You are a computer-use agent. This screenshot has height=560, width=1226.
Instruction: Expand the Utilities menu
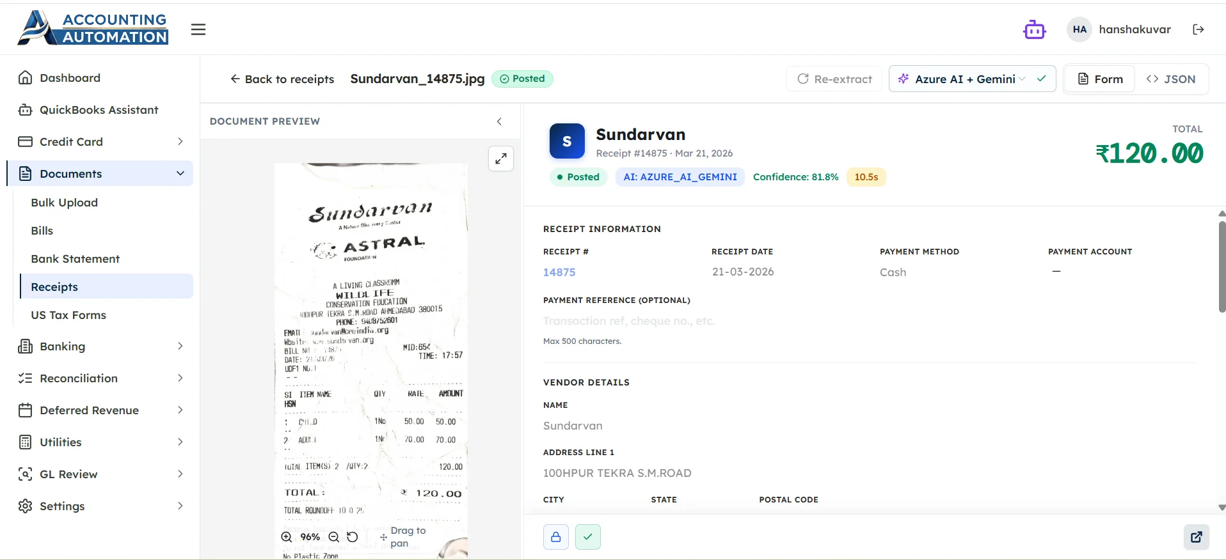click(x=100, y=442)
